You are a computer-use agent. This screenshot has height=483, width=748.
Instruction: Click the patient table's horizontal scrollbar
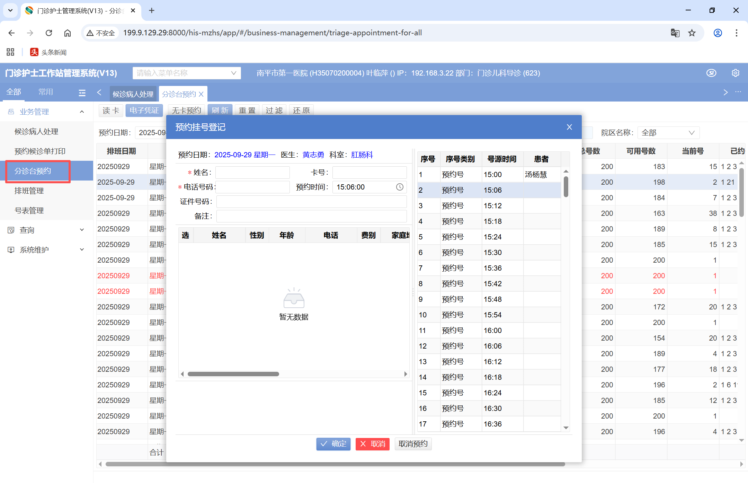(233, 374)
